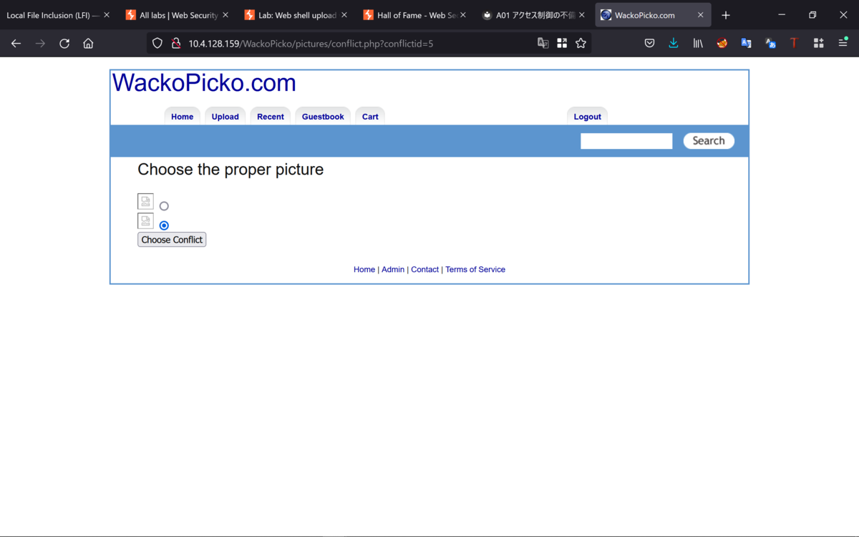Image resolution: width=859 pixels, height=537 pixels.
Task: Click the translate page icon in address bar
Action: pos(543,44)
